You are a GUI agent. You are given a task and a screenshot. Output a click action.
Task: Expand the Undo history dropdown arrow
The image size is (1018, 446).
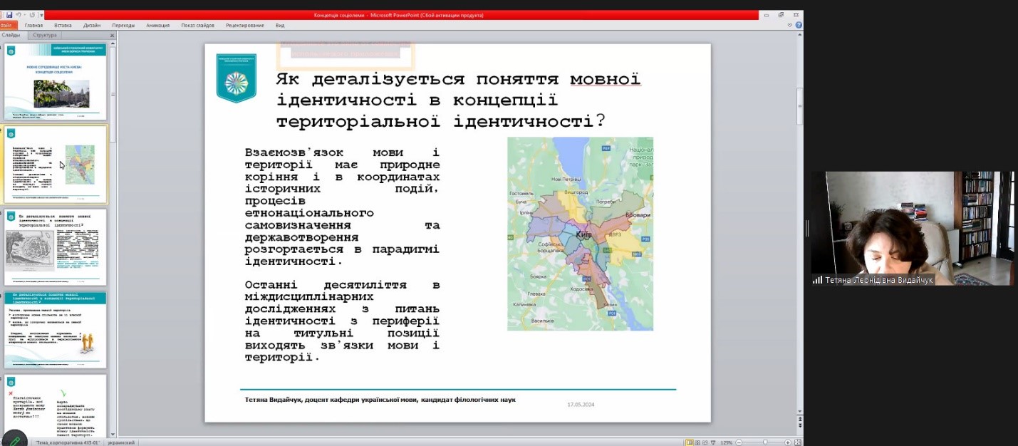pyautogui.click(x=24, y=15)
